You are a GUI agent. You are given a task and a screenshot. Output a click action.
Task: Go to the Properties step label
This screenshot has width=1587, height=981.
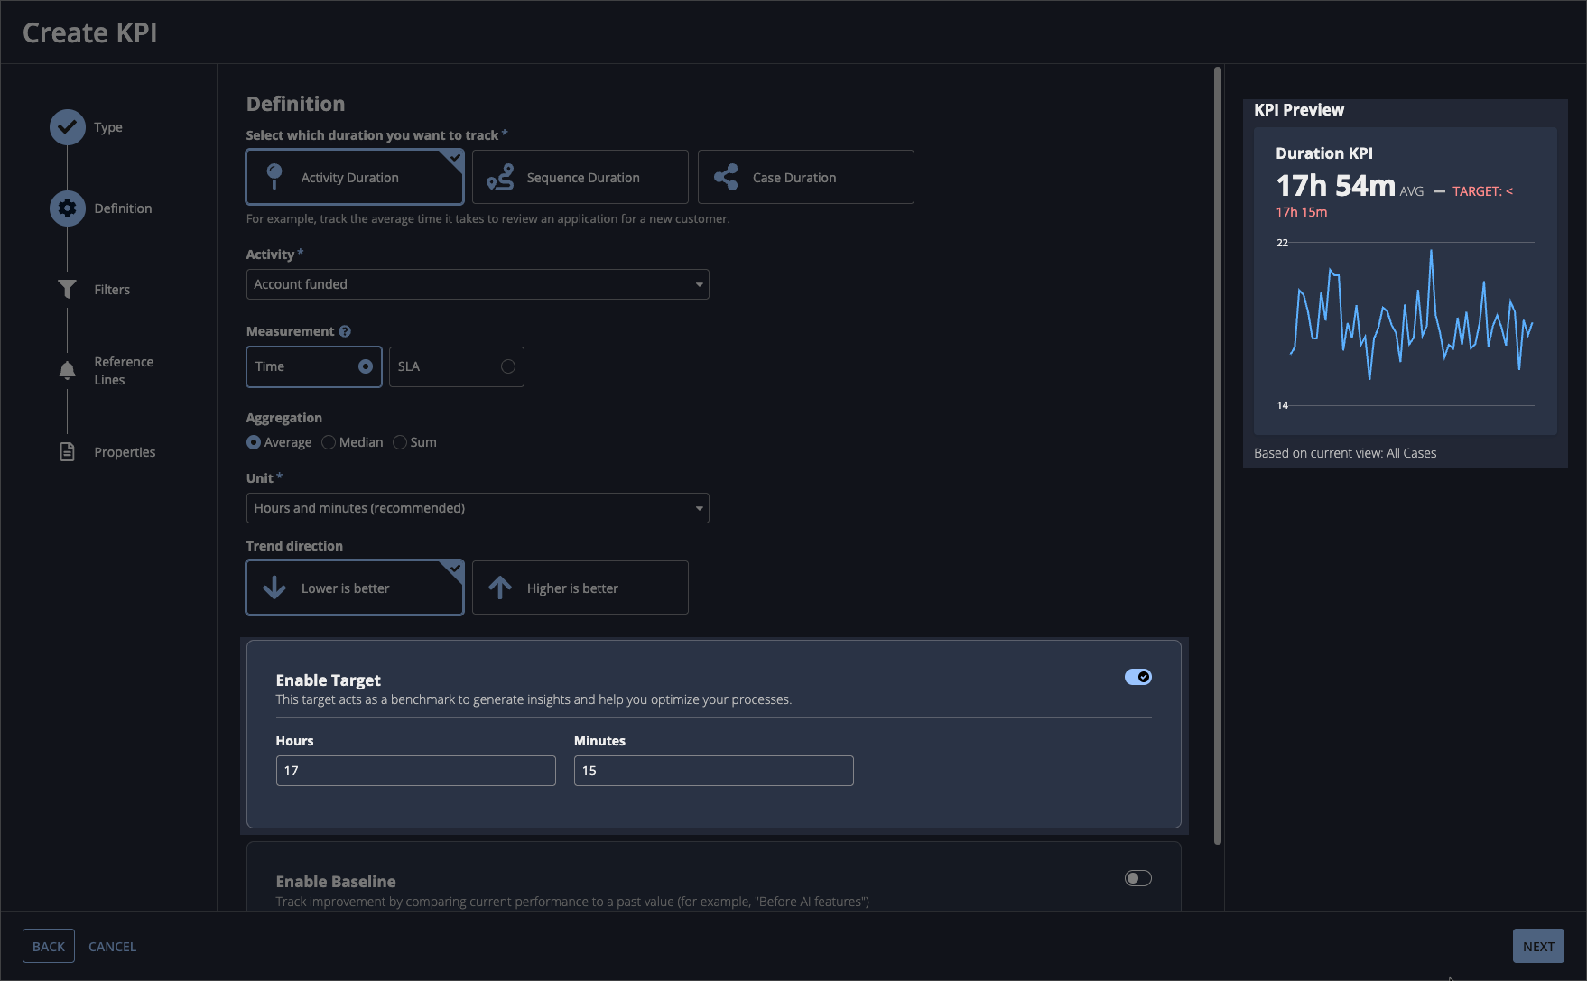[125, 452]
